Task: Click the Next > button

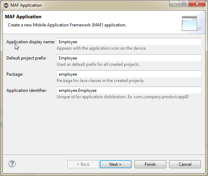Action: pos(116,164)
